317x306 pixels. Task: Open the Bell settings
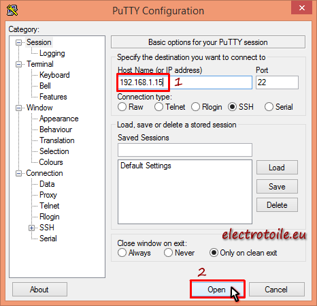[45, 86]
